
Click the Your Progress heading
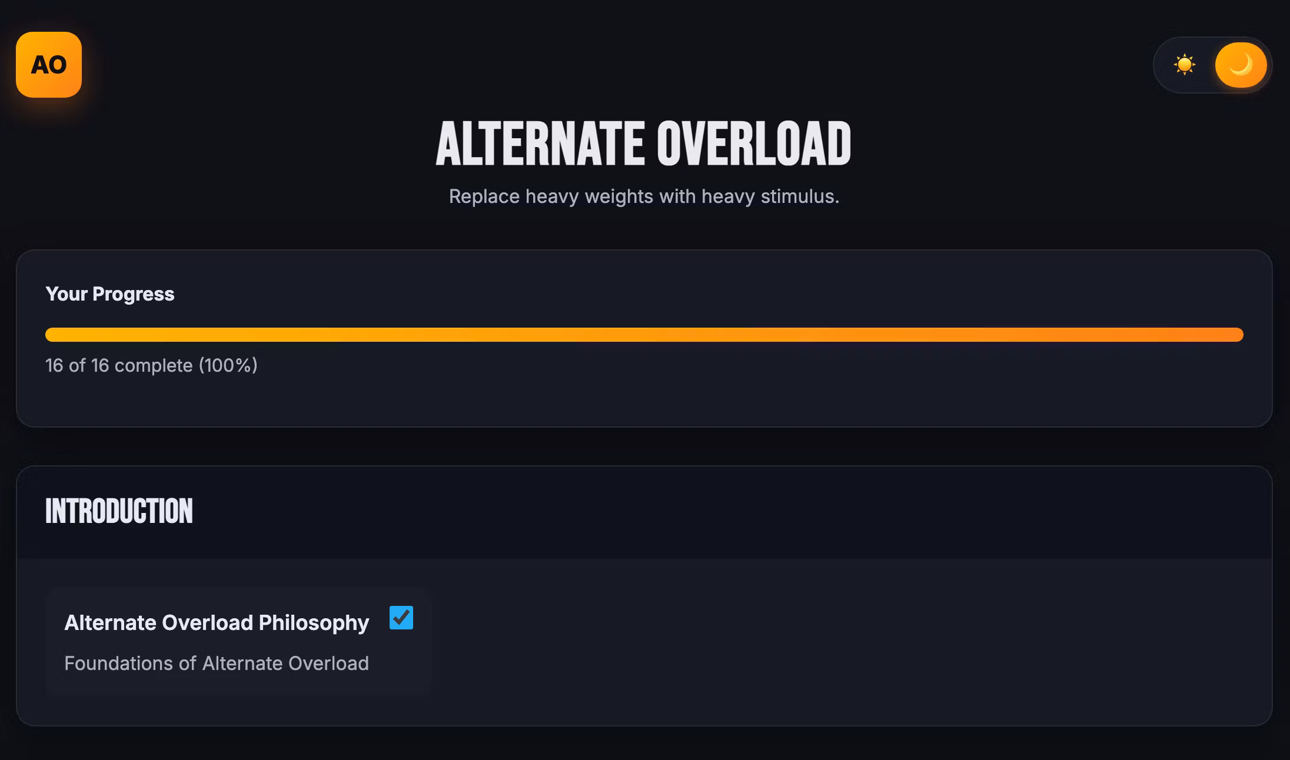click(x=110, y=294)
